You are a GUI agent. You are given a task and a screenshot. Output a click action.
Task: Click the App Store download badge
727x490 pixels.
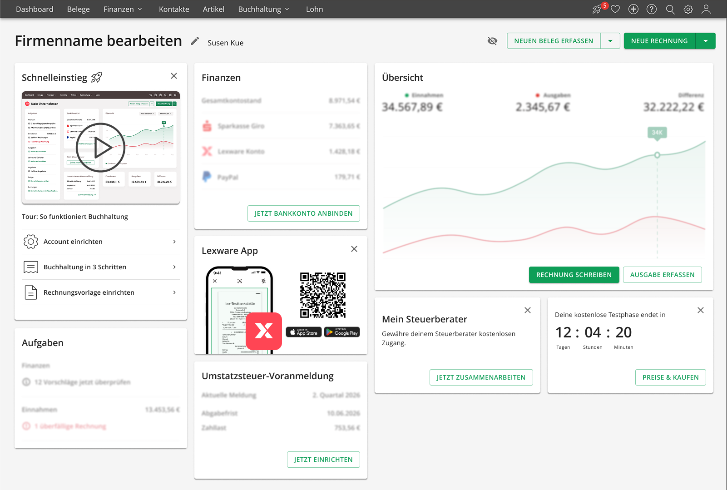tap(304, 332)
